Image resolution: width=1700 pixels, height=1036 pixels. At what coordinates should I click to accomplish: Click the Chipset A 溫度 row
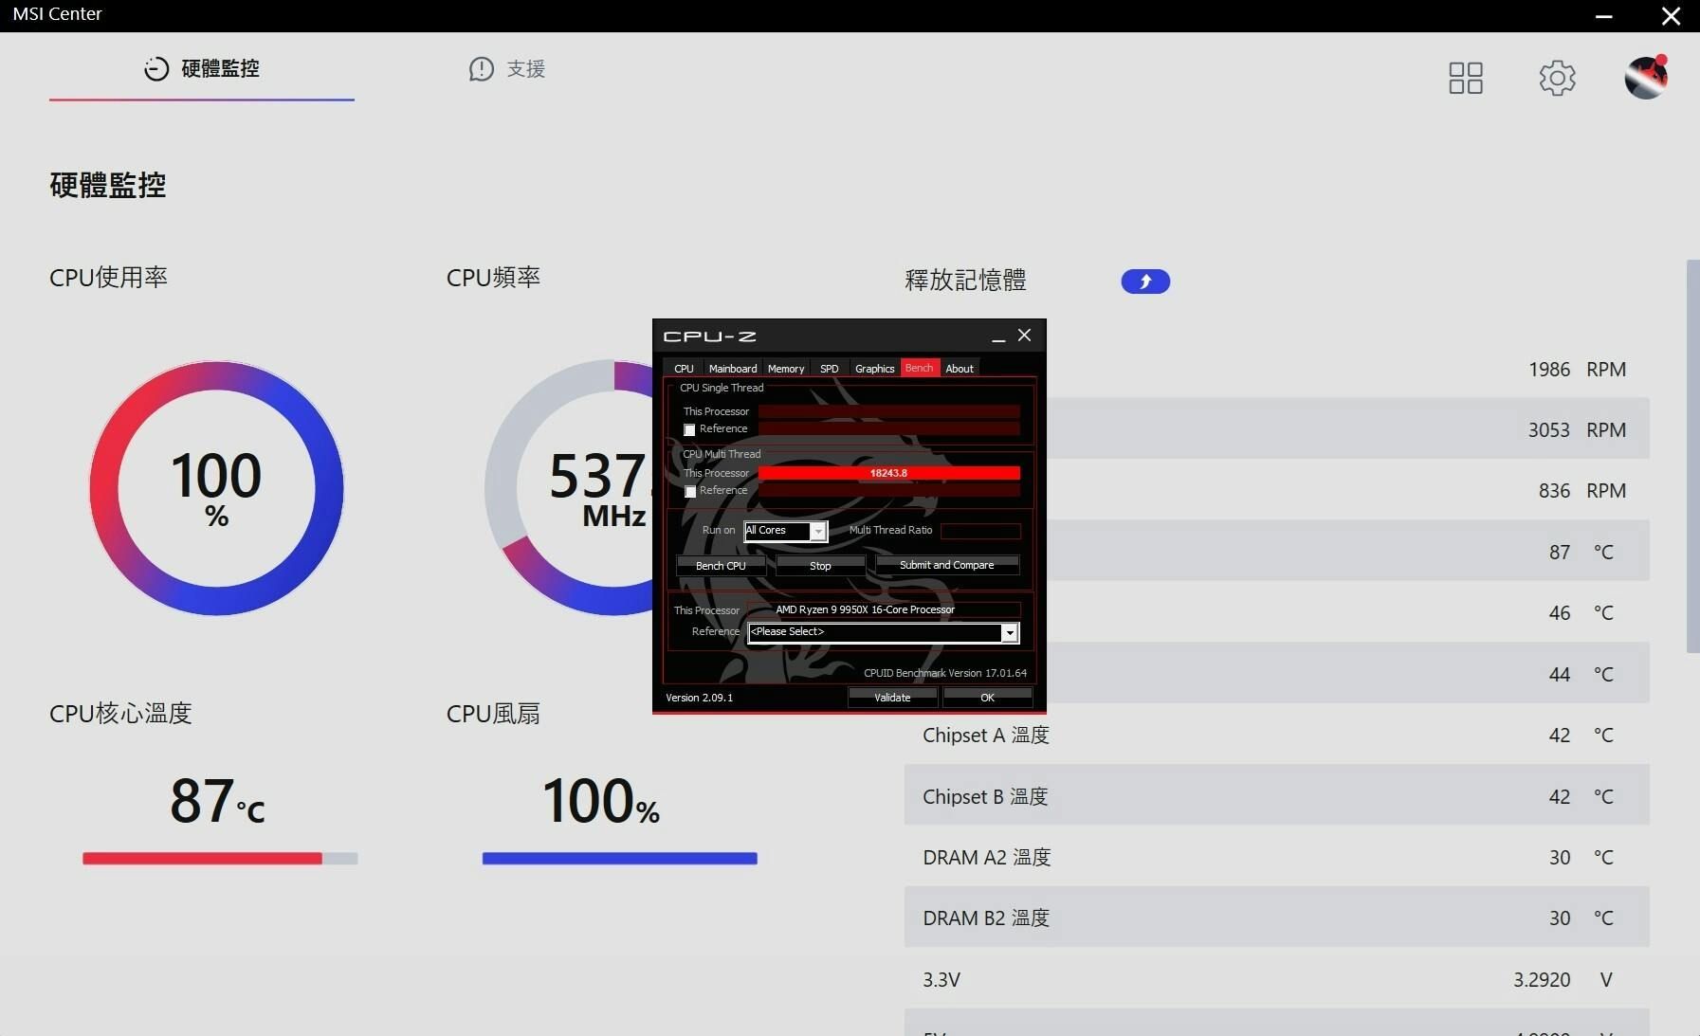pyautogui.click(x=1276, y=735)
